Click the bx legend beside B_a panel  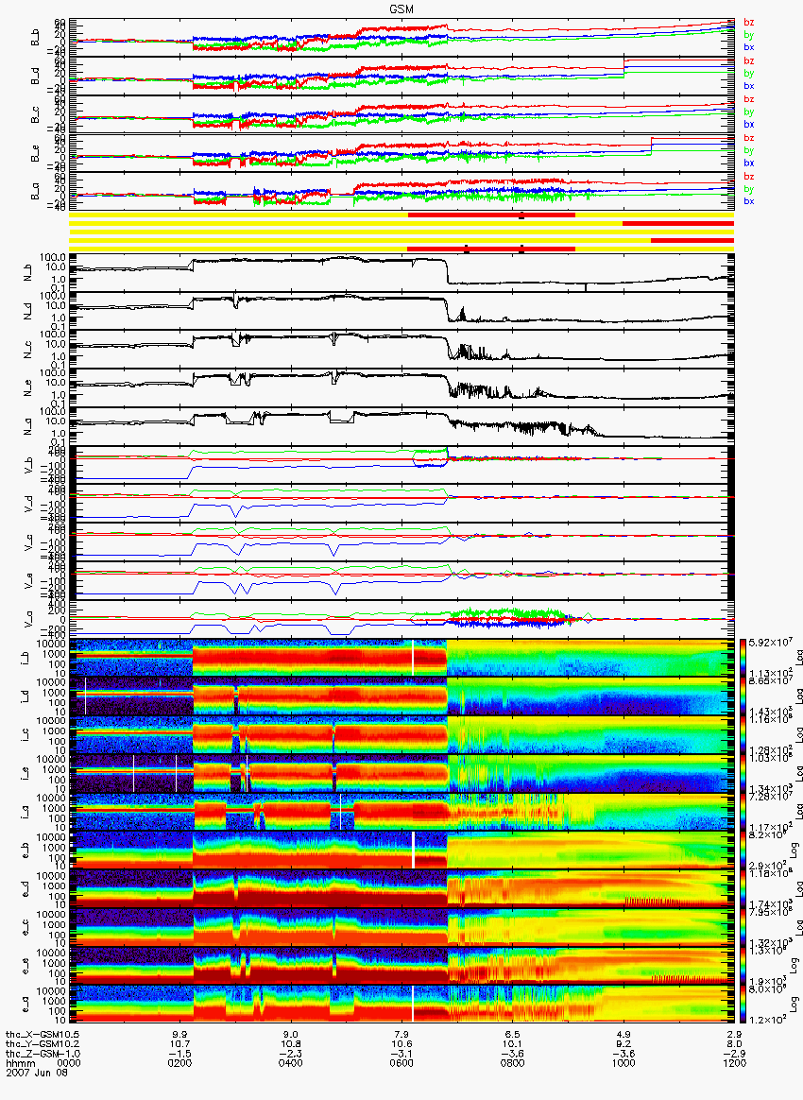point(748,201)
